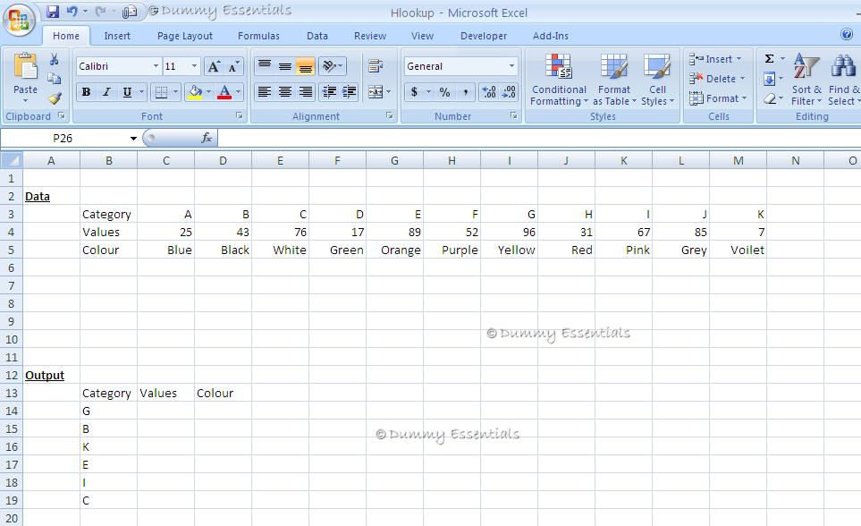Viewport: 861px width, 526px height.
Task: Open Format as Table gallery
Action: point(614,80)
